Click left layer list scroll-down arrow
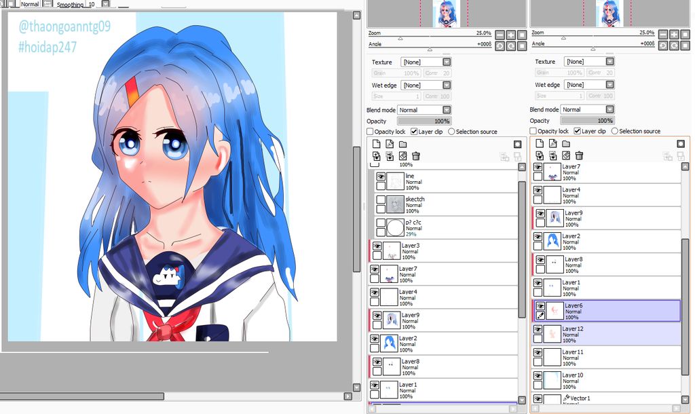This screenshot has height=414, width=695. (x=522, y=400)
